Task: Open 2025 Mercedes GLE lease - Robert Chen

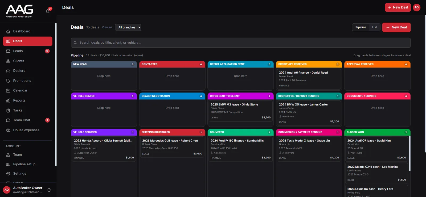Action: pos(172,147)
